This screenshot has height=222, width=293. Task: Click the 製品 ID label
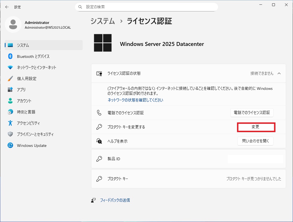tap(114, 159)
